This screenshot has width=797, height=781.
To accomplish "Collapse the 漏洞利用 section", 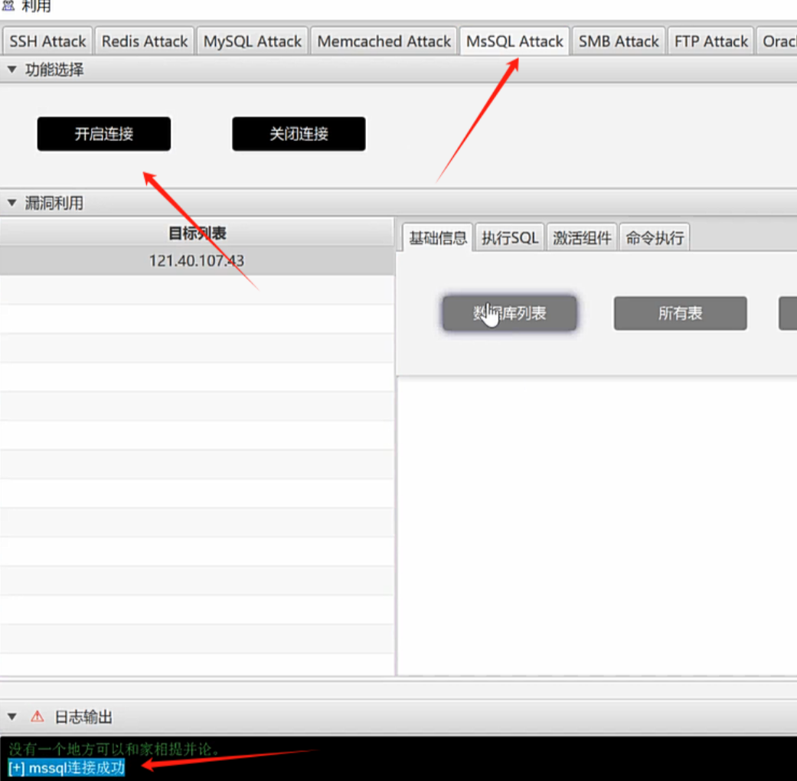I will 11,203.
